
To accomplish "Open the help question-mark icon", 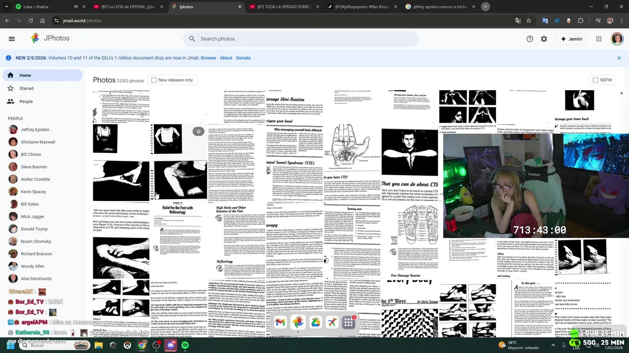I will pyautogui.click(x=530, y=39).
